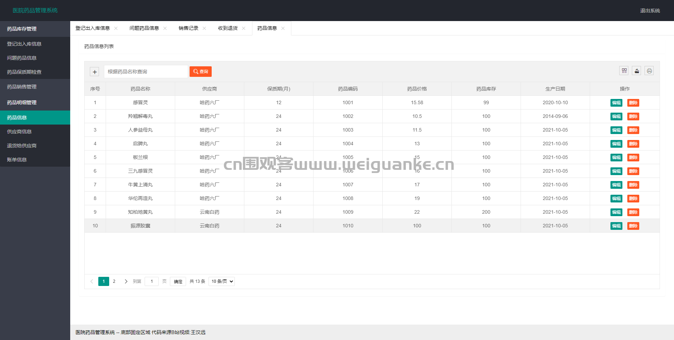The image size is (674, 340).
Task: Expand the 药品销售管理 sidebar section
Action: point(35,87)
